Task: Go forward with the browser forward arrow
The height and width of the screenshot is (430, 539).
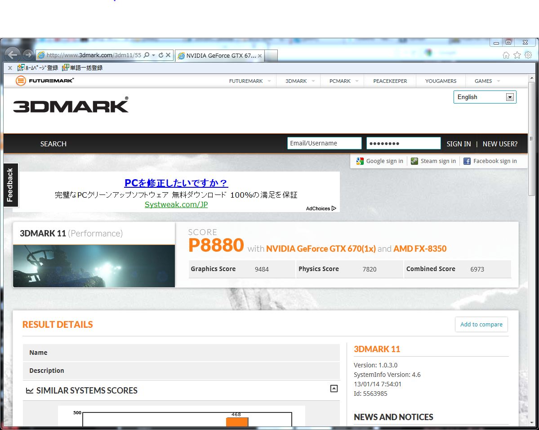Action: click(28, 55)
